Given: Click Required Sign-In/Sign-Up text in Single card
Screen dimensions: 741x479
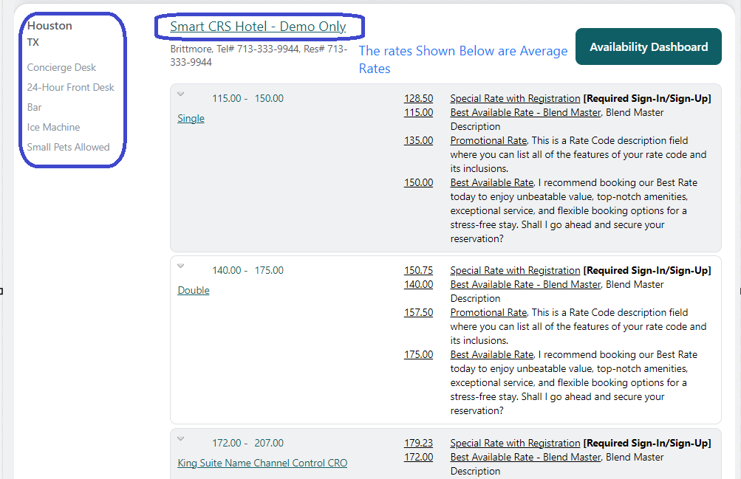Looking at the screenshot, I should click(x=647, y=98).
